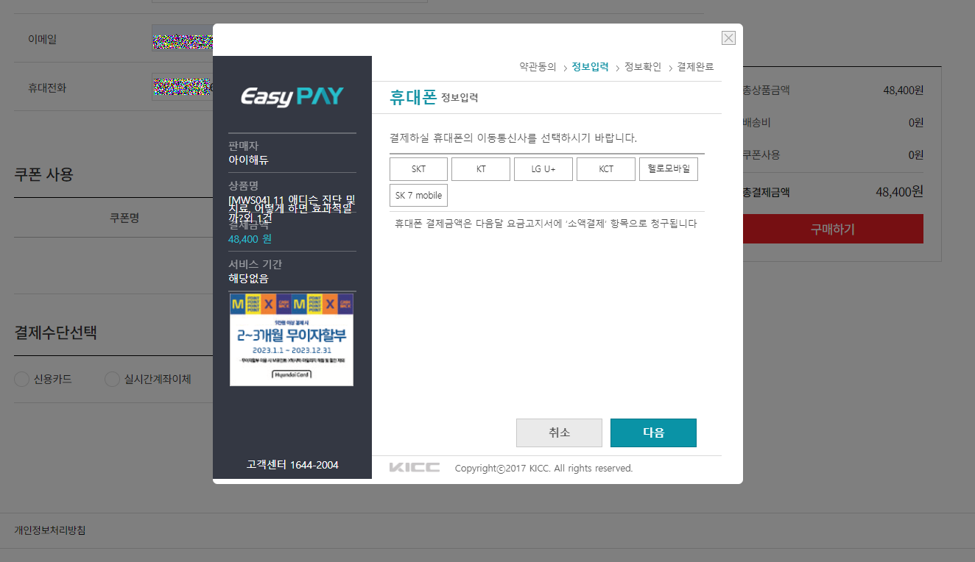Image resolution: width=975 pixels, height=562 pixels.
Task: Click the 휴대폰 정보입력 heading
Action: (434, 97)
